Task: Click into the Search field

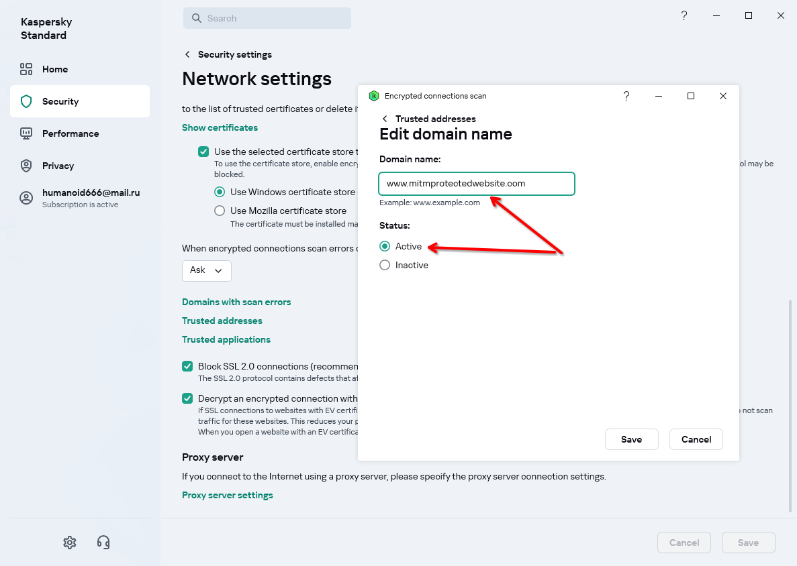Action: click(267, 18)
